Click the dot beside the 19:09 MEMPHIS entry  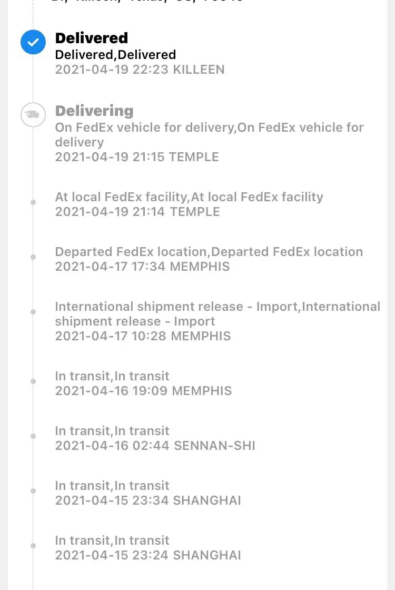point(33,381)
